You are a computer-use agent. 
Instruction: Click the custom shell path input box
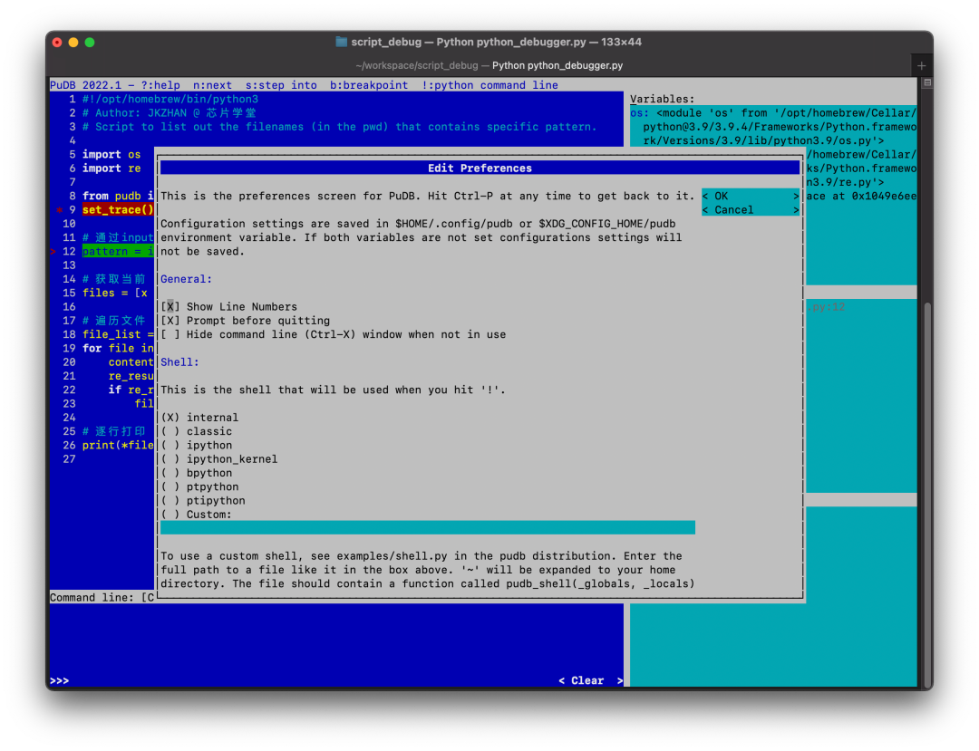pos(428,528)
